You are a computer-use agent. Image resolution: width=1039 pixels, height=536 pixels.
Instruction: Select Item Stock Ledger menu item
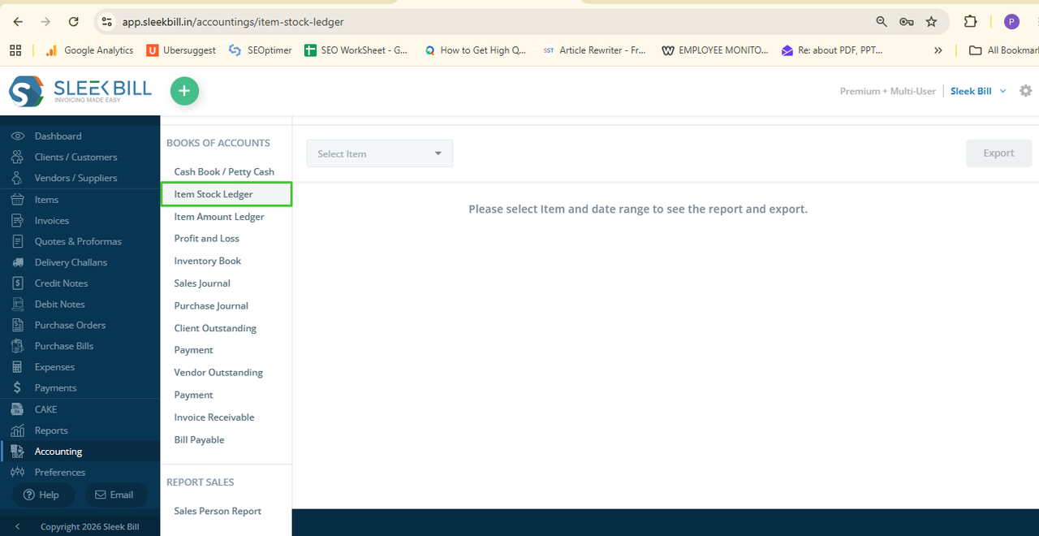pos(226,194)
